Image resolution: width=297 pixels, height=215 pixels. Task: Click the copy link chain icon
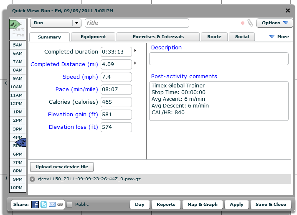pos(60,205)
